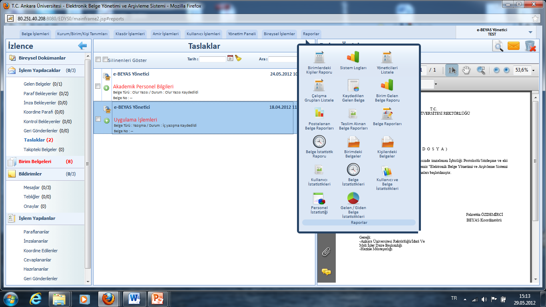Click the marquee zoom tool
The image size is (546, 307).
481,70
